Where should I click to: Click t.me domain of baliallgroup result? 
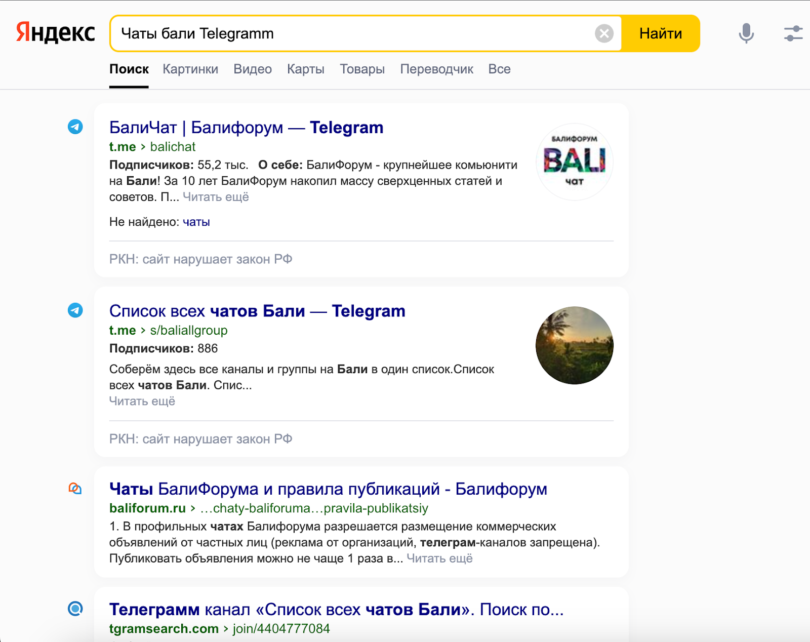(123, 330)
